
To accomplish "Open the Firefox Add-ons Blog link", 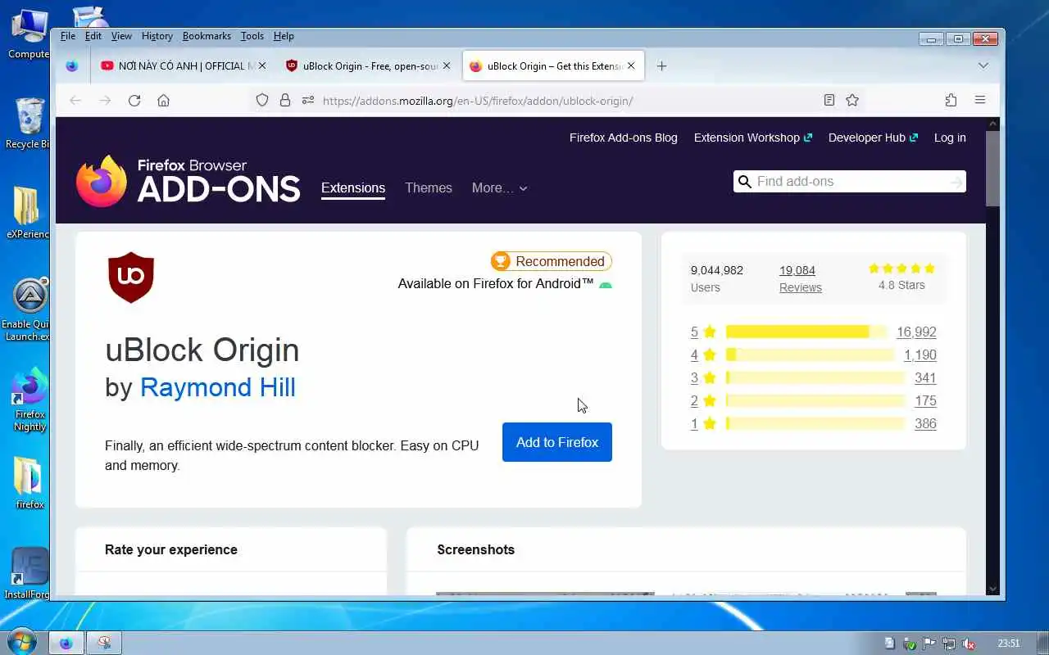I will 624,138.
